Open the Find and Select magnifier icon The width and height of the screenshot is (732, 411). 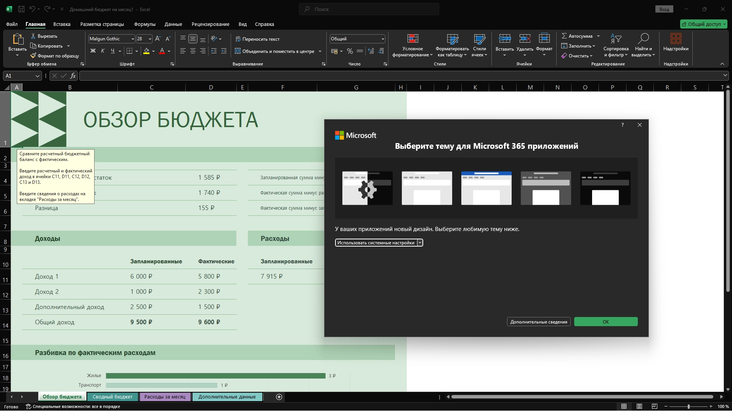click(x=643, y=39)
